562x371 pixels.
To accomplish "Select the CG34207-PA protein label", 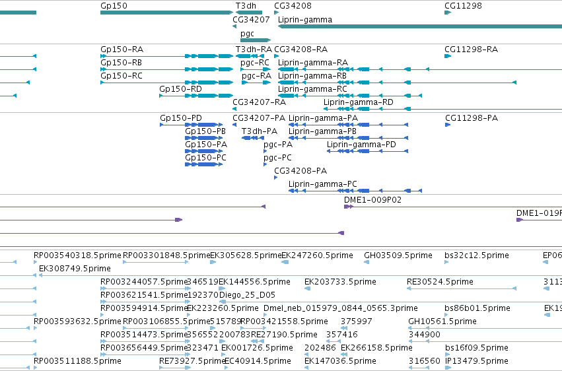I will click(x=259, y=118).
